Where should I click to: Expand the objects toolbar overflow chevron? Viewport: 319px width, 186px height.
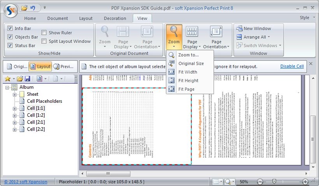click(x=76, y=78)
